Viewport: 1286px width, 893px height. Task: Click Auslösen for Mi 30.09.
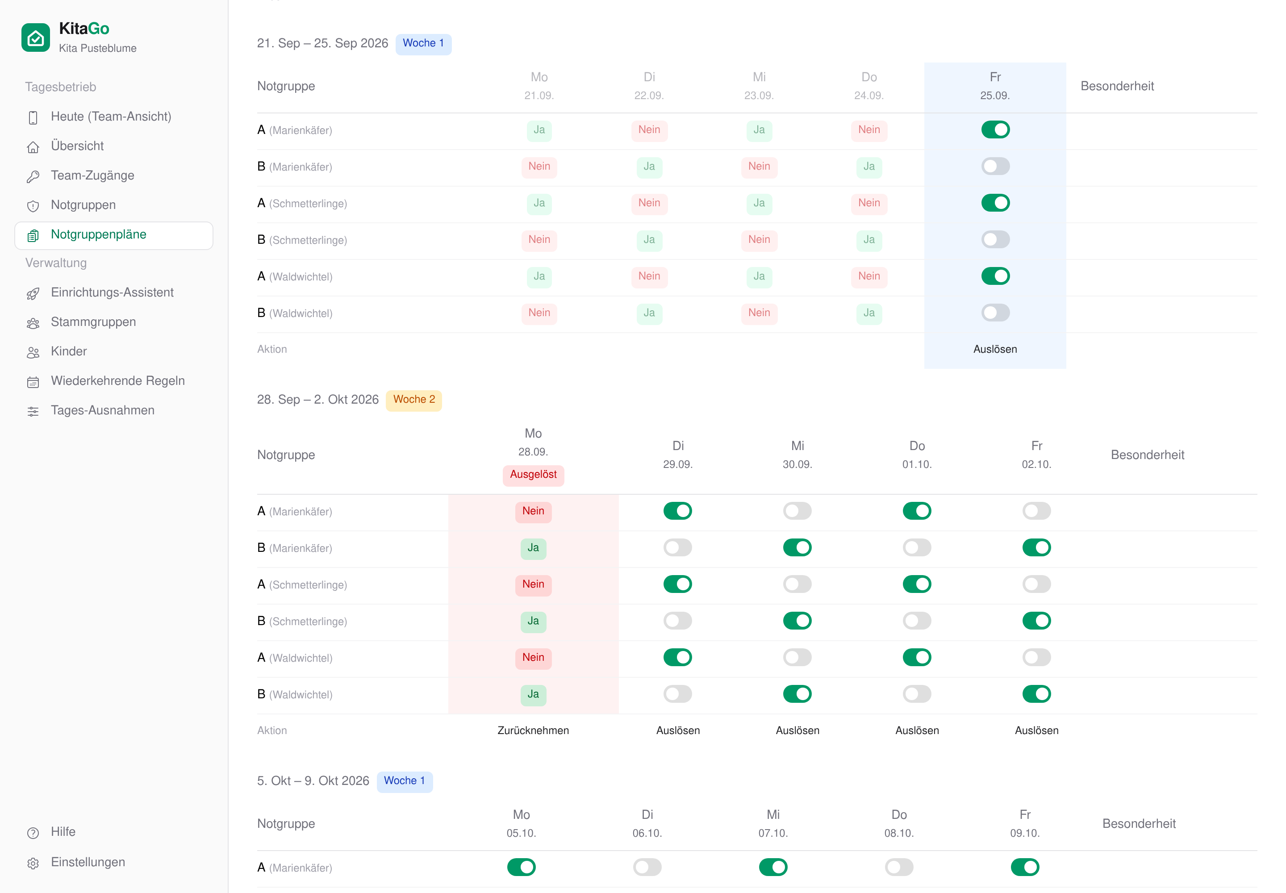(x=797, y=730)
